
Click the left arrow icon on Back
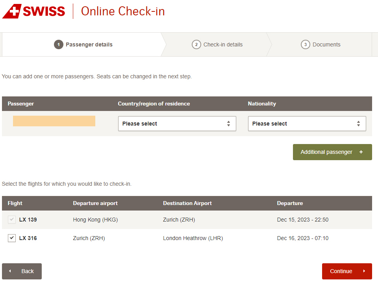(x=10, y=271)
